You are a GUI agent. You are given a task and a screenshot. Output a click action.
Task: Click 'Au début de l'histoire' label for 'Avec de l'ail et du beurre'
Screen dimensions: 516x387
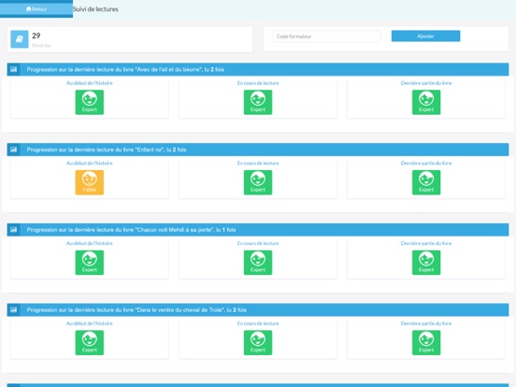coord(90,83)
